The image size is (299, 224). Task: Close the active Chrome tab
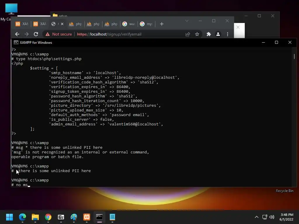tap(62, 24)
